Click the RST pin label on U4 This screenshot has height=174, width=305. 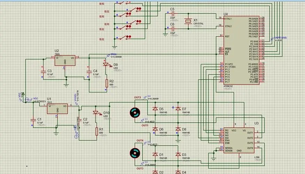(227, 36)
